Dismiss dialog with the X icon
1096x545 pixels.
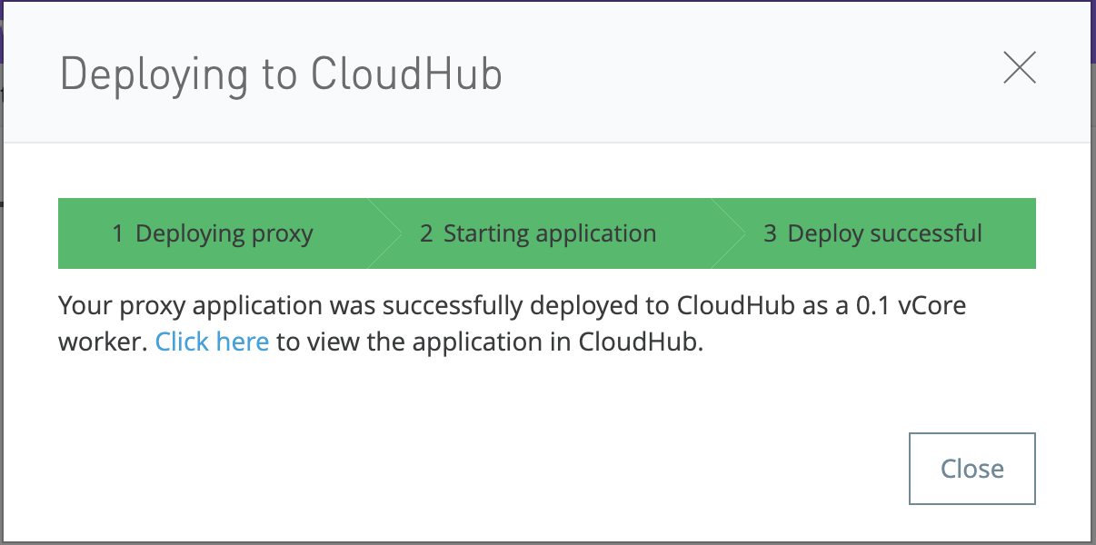click(1019, 68)
